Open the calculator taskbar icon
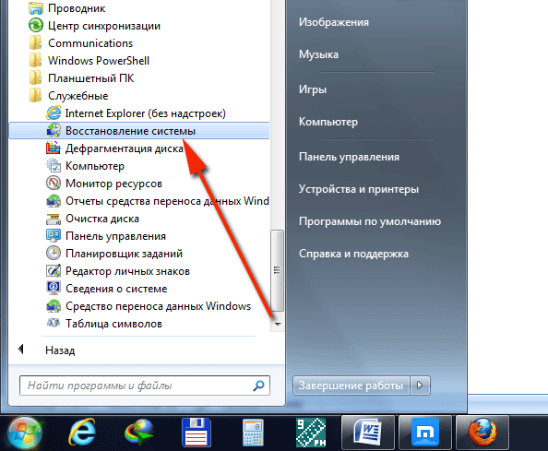Image resolution: width=548 pixels, height=451 pixels. click(253, 433)
